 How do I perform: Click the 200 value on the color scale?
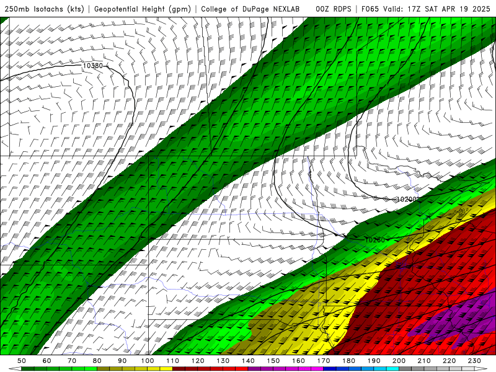(399, 361)
